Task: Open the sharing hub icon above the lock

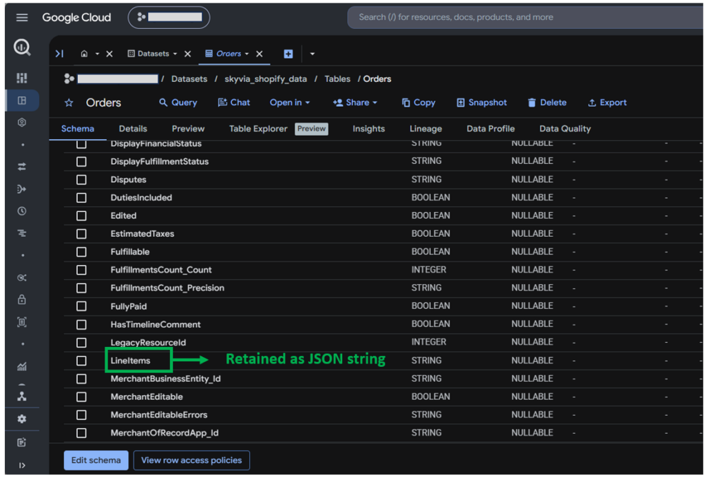Action: point(21,278)
